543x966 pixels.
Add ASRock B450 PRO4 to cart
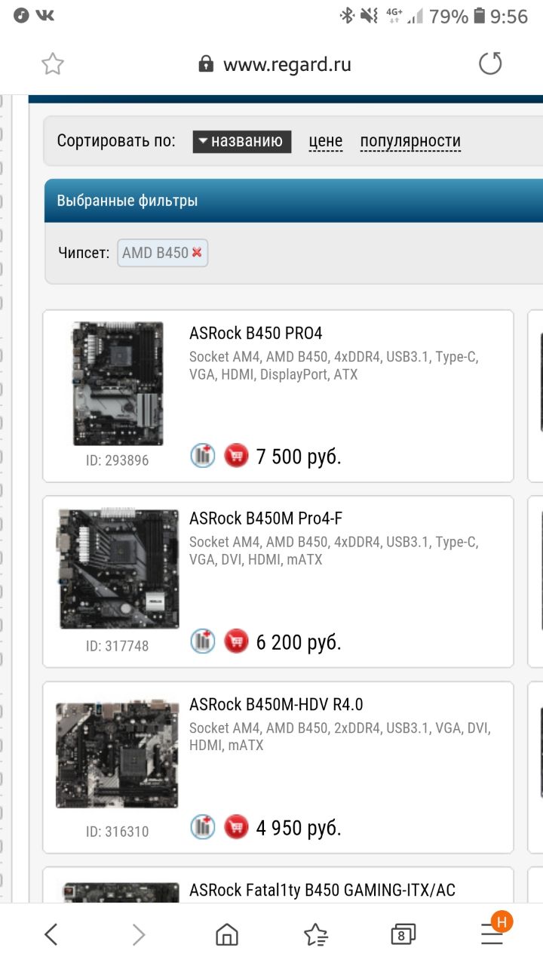[236, 456]
